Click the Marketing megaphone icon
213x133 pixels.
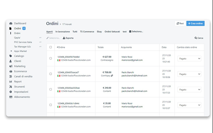point(11,66)
